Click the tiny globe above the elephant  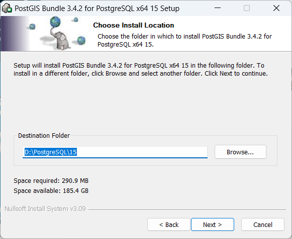click(x=76, y=20)
